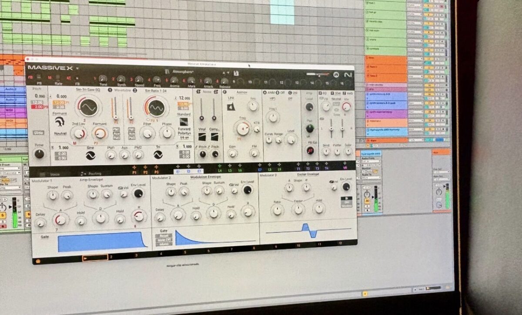This screenshot has width=522, height=315.
Task: Toggle PM1 routing button on oscillator 1
Action: pos(116,129)
